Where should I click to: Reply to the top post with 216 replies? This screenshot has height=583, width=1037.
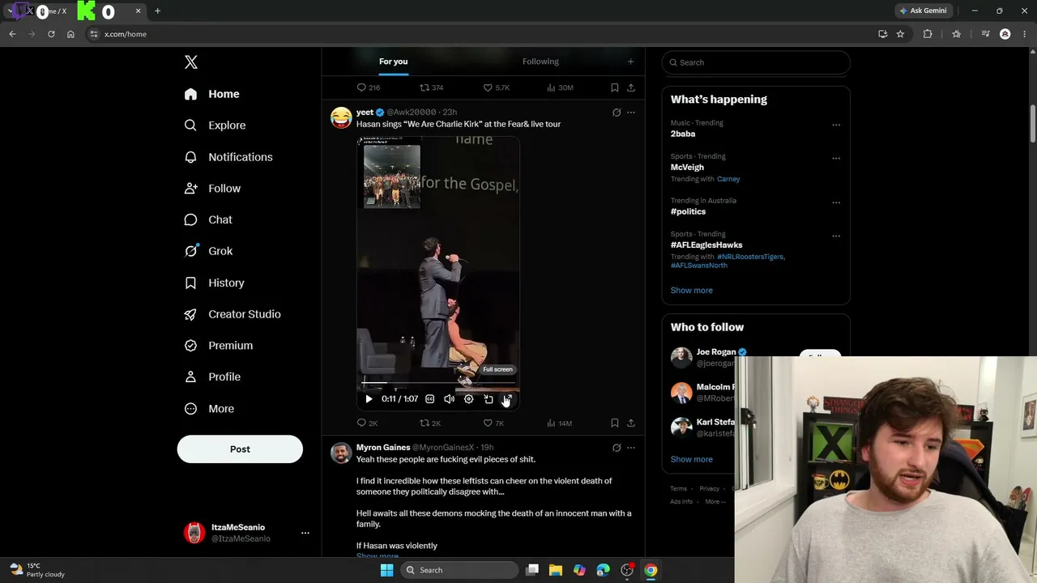point(369,87)
